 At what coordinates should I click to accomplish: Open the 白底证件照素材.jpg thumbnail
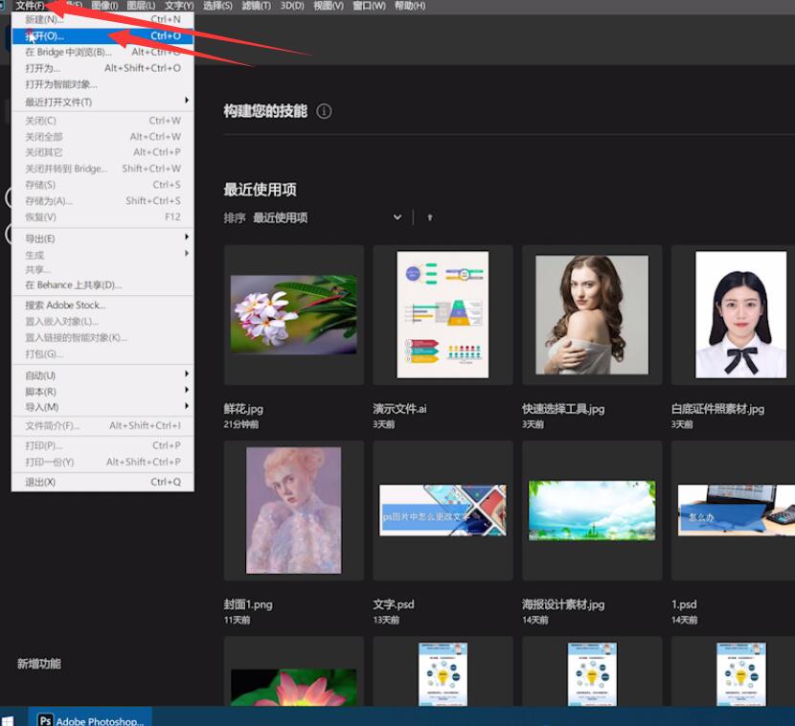point(733,315)
